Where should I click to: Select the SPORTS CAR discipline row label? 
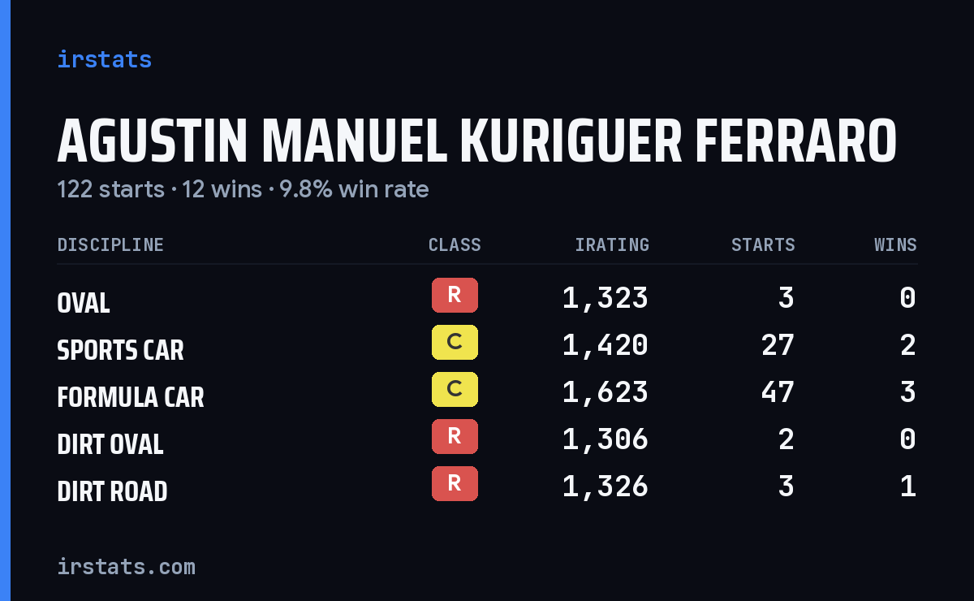click(120, 350)
